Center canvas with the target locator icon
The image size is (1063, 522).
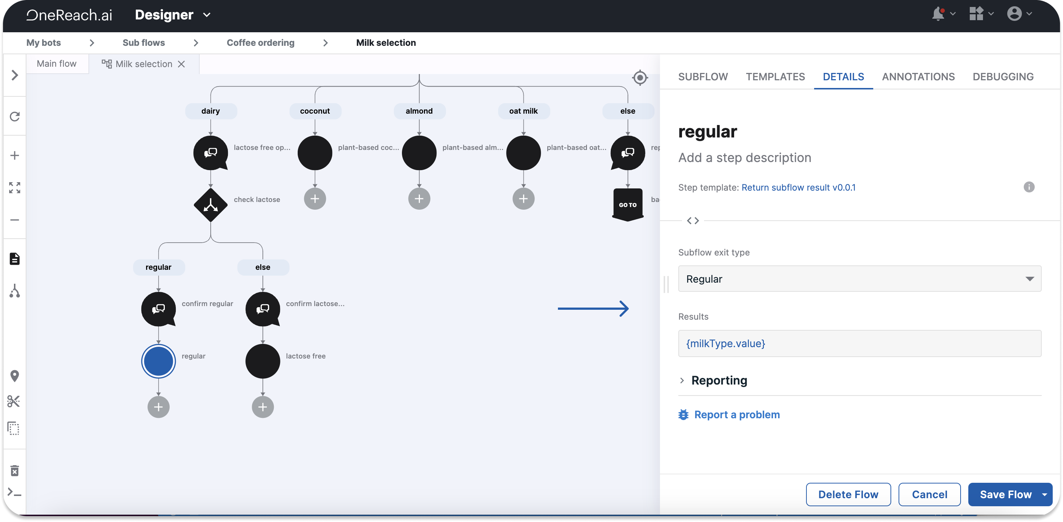[x=640, y=77]
